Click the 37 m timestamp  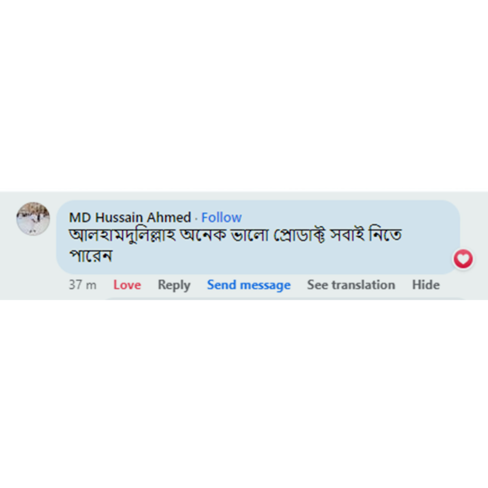82,285
